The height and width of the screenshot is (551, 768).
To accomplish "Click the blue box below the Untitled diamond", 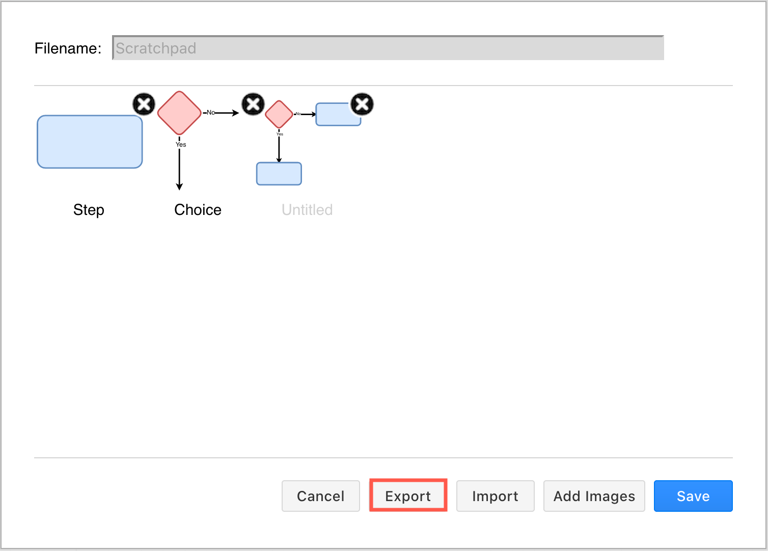I will (x=279, y=173).
